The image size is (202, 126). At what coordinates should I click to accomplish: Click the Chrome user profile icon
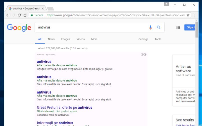tap(166, 4)
